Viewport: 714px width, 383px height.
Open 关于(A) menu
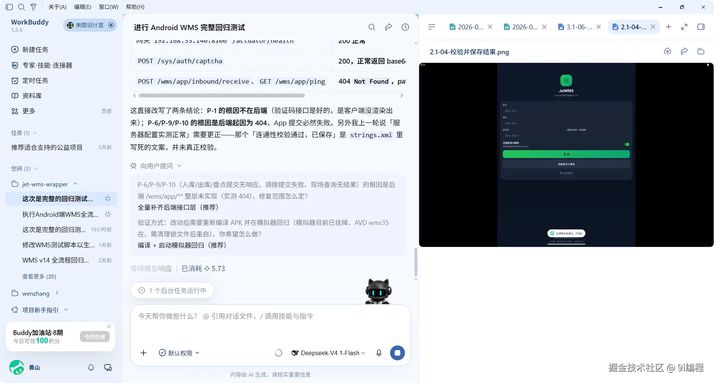[x=57, y=7]
